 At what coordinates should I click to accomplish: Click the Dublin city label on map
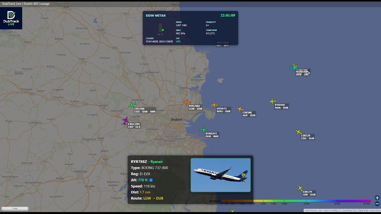177,119
